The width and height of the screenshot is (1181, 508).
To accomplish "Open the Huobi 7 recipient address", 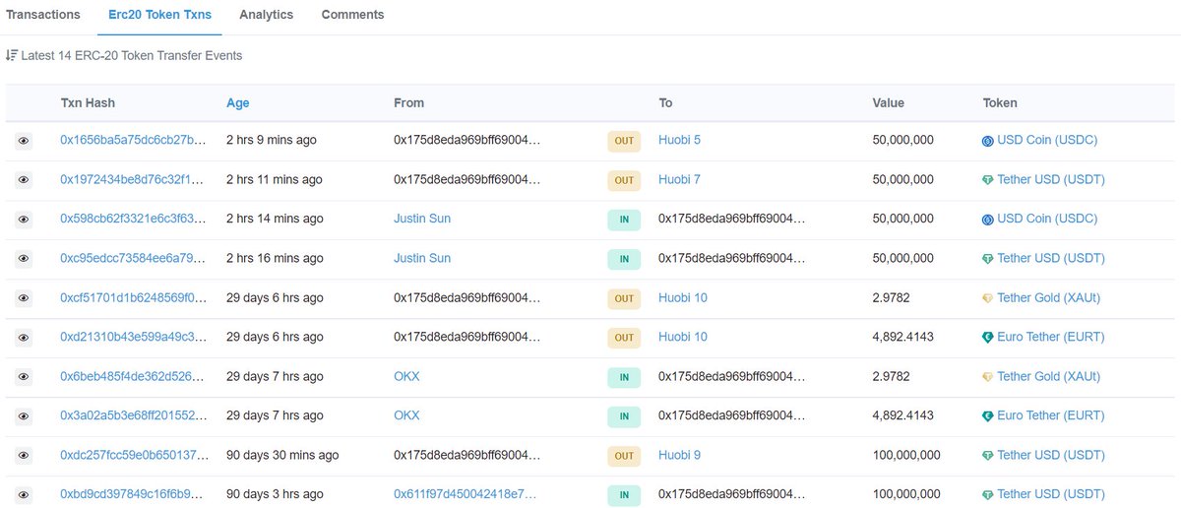I will (x=679, y=179).
